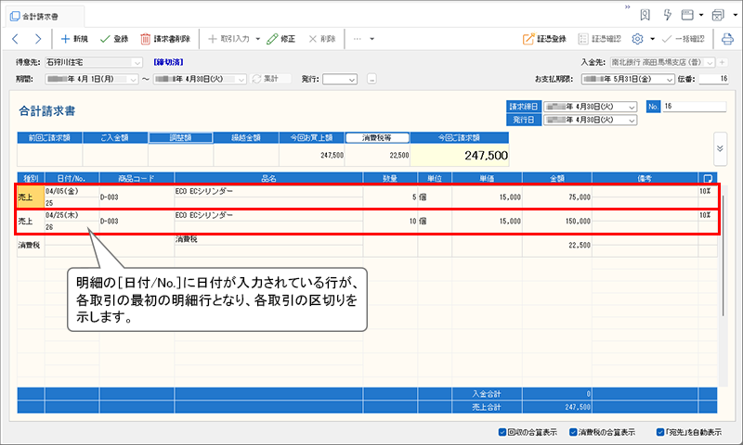Expand the arrow beside the three-dot menu
This screenshot has height=445, width=743.
(372, 39)
